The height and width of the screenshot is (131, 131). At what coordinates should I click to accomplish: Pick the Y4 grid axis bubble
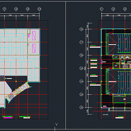pos(81,81)
